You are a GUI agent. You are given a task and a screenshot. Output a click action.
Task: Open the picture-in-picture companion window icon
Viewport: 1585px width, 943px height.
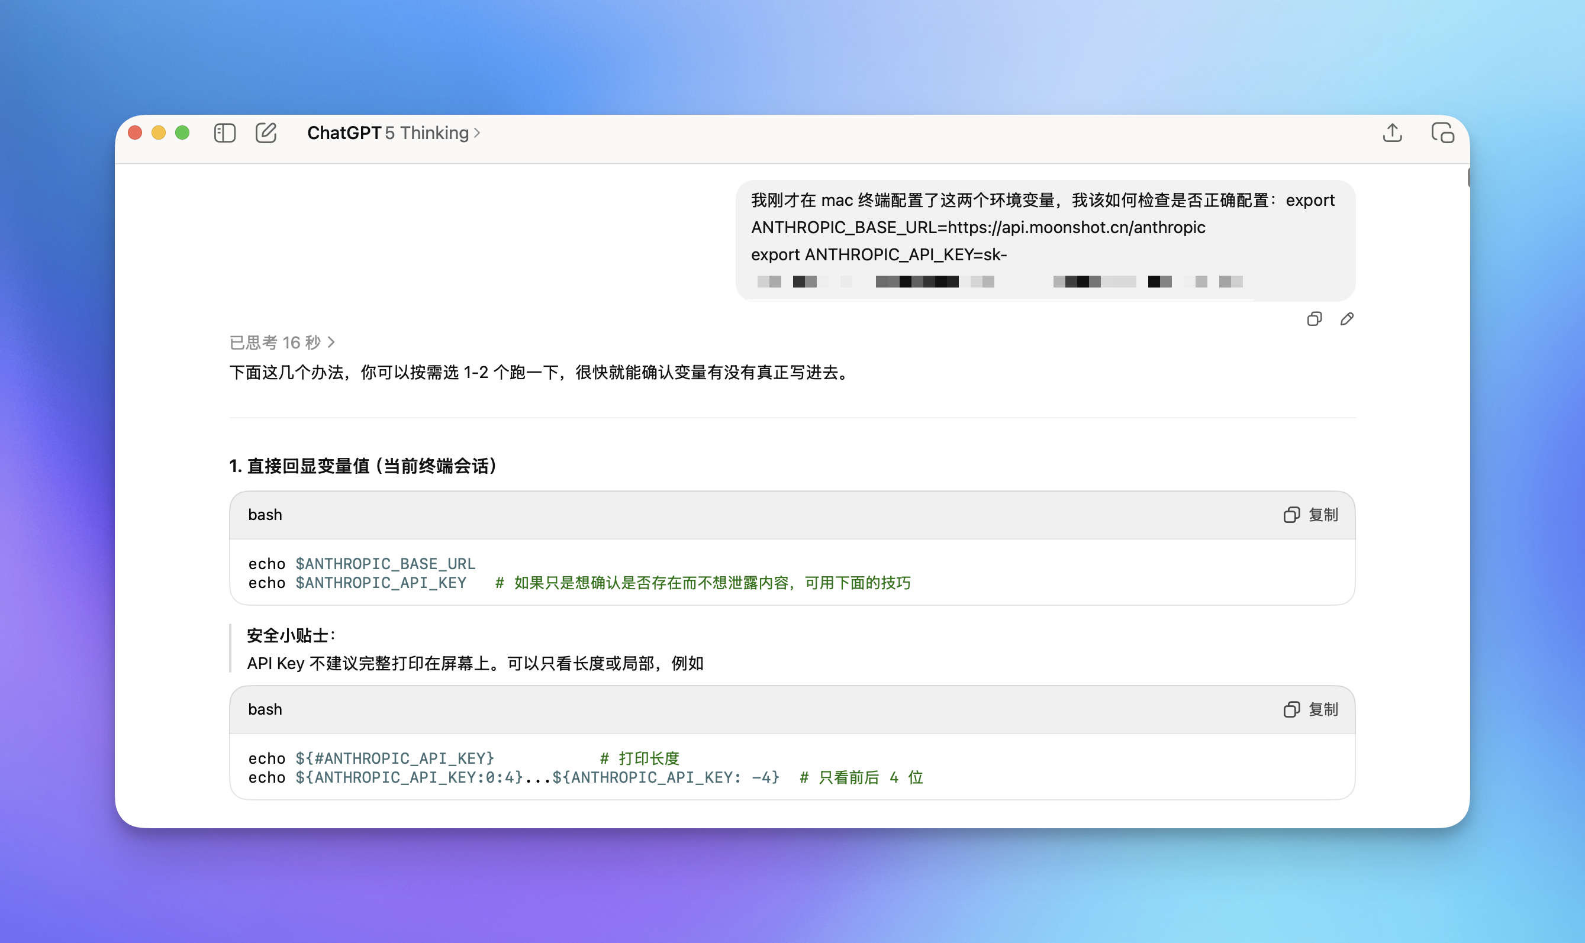tap(1444, 133)
